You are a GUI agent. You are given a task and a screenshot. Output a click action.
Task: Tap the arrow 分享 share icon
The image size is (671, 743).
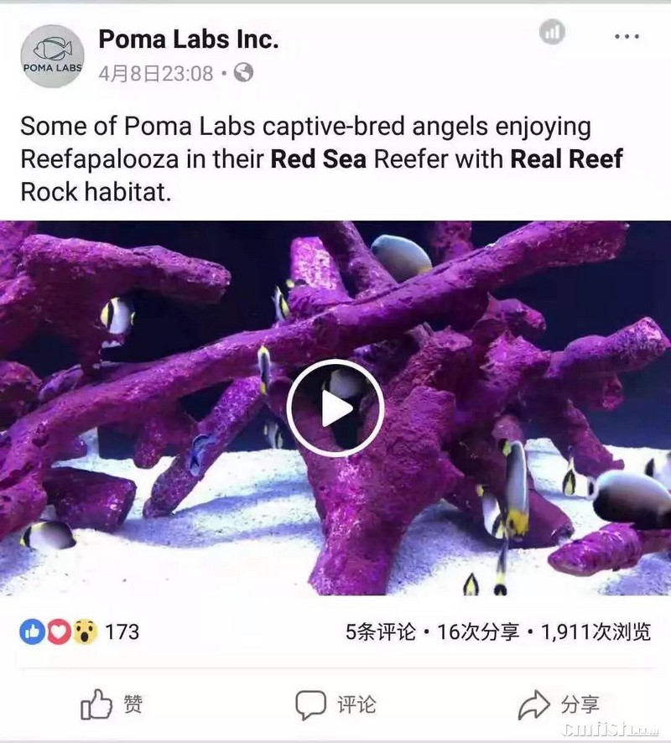click(x=534, y=705)
